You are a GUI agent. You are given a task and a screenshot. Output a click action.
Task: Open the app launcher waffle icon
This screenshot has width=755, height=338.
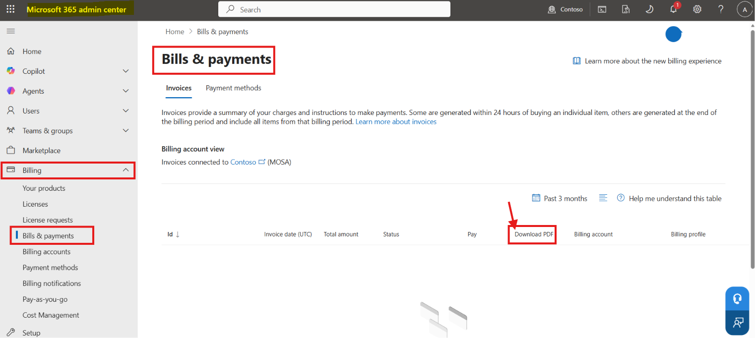pyautogui.click(x=10, y=9)
